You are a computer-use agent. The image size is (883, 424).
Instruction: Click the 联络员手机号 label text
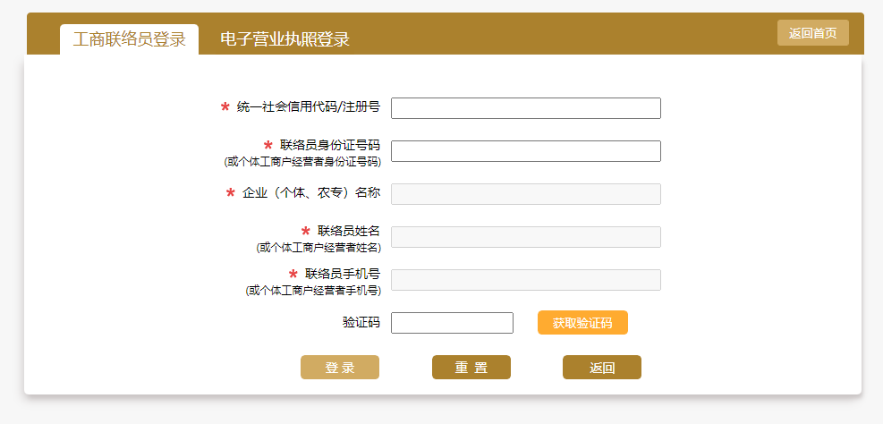pos(342,274)
